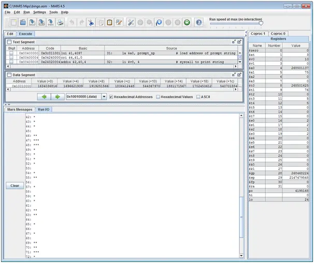Click the Source column header in Text Segment
314x263 pixels.
click(x=171, y=49)
